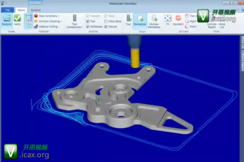
Task: Click the Material Cutting icon
Action: pyautogui.click(x=36, y=27)
